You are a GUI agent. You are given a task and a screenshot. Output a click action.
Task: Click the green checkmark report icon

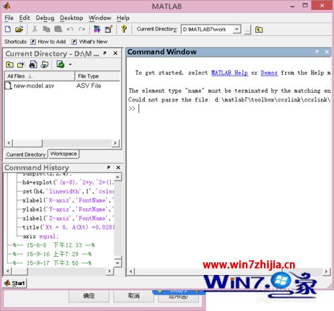click(60, 65)
